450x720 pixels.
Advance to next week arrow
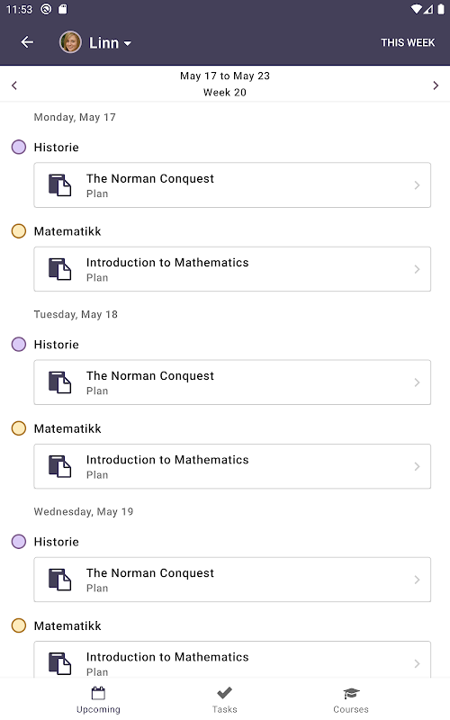[x=436, y=85]
